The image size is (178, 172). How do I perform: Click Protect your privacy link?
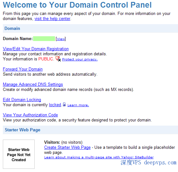coord(80,59)
